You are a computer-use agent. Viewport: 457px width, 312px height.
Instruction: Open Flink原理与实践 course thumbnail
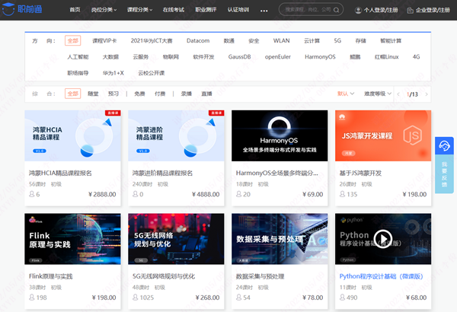pyautogui.click(x=72, y=239)
